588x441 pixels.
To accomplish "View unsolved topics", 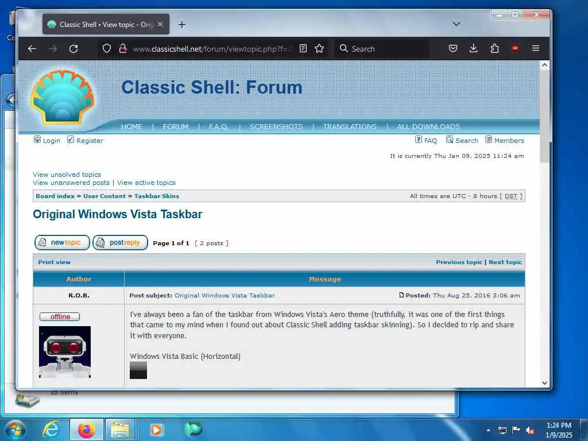I will [x=67, y=175].
